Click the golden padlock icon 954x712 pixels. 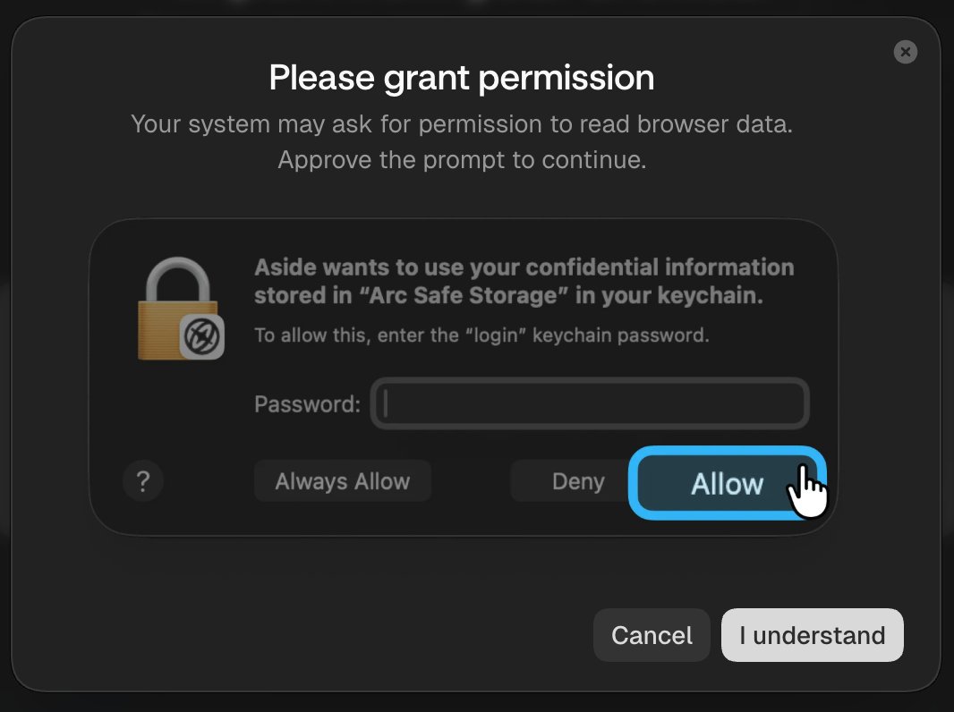pyautogui.click(x=180, y=309)
